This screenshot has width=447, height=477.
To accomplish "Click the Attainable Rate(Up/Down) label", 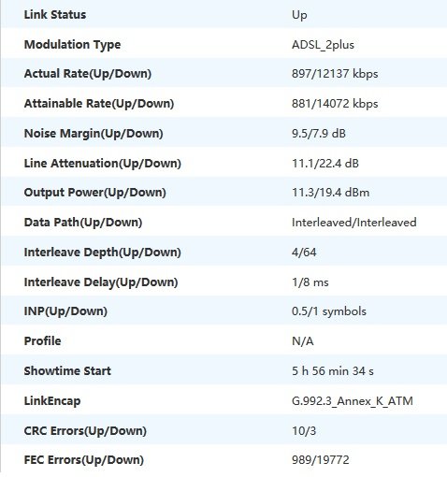I will pyautogui.click(x=99, y=104).
